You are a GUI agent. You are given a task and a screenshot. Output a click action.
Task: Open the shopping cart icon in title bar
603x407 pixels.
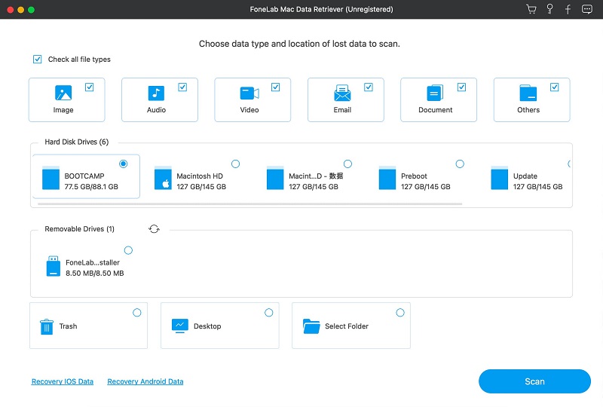pos(531,9)
